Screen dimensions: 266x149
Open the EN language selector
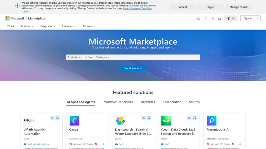(231, 18)
